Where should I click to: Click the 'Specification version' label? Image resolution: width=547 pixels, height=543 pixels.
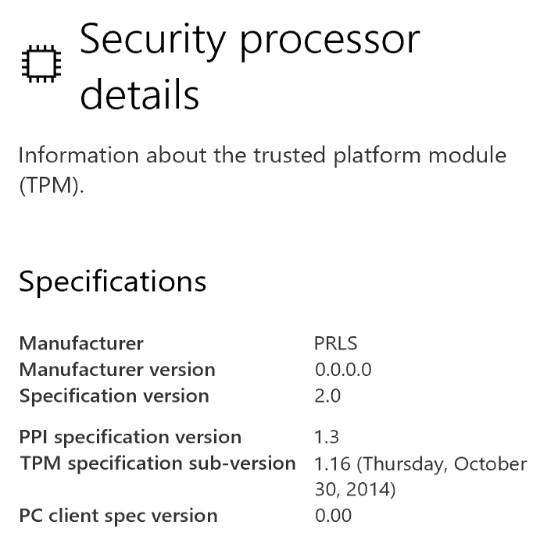(x=114, y=396)
